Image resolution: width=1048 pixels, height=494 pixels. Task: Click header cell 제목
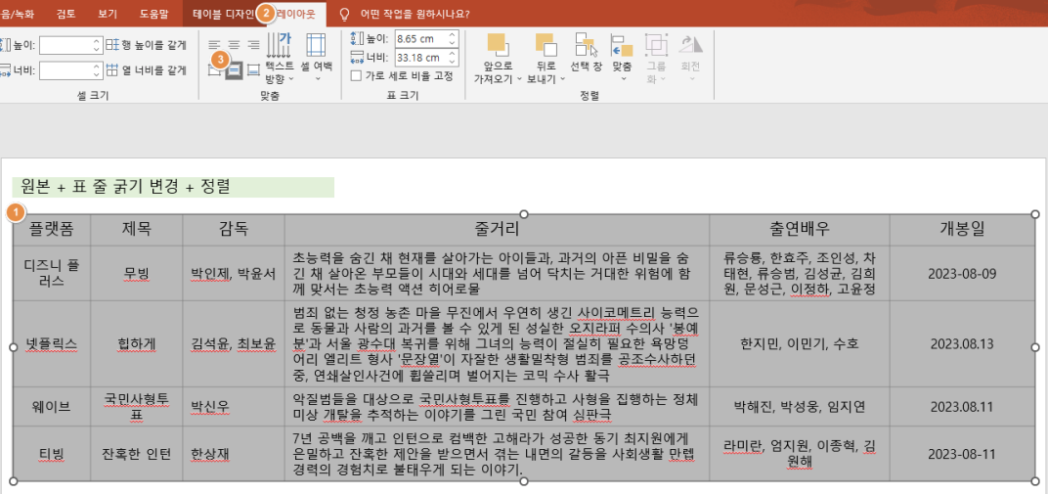136,230
